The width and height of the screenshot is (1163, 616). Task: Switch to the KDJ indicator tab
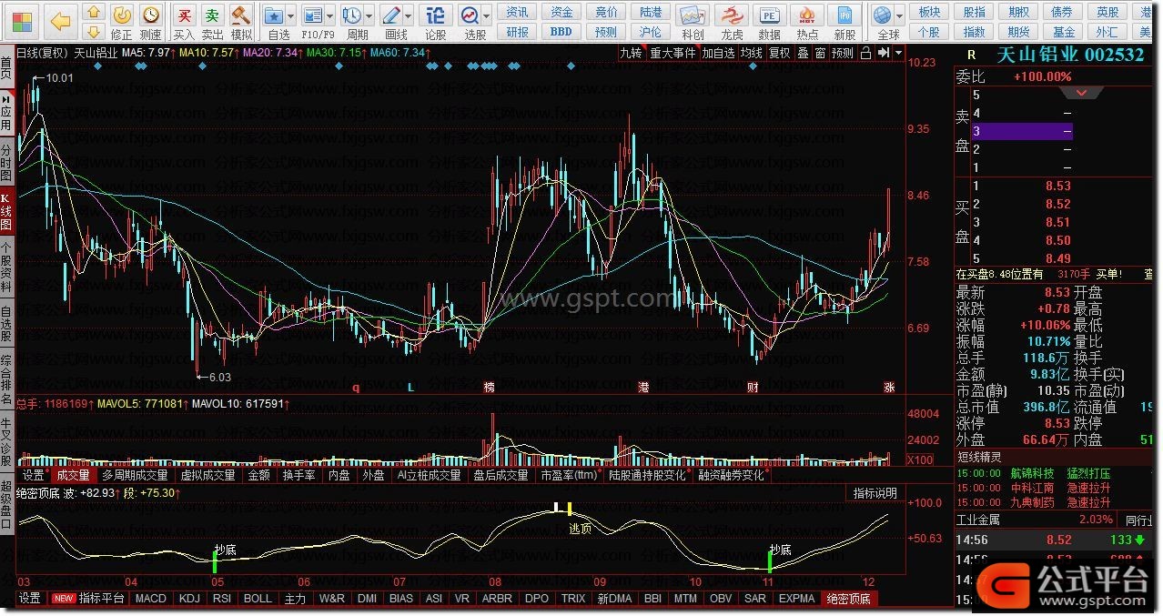point(189,599)
